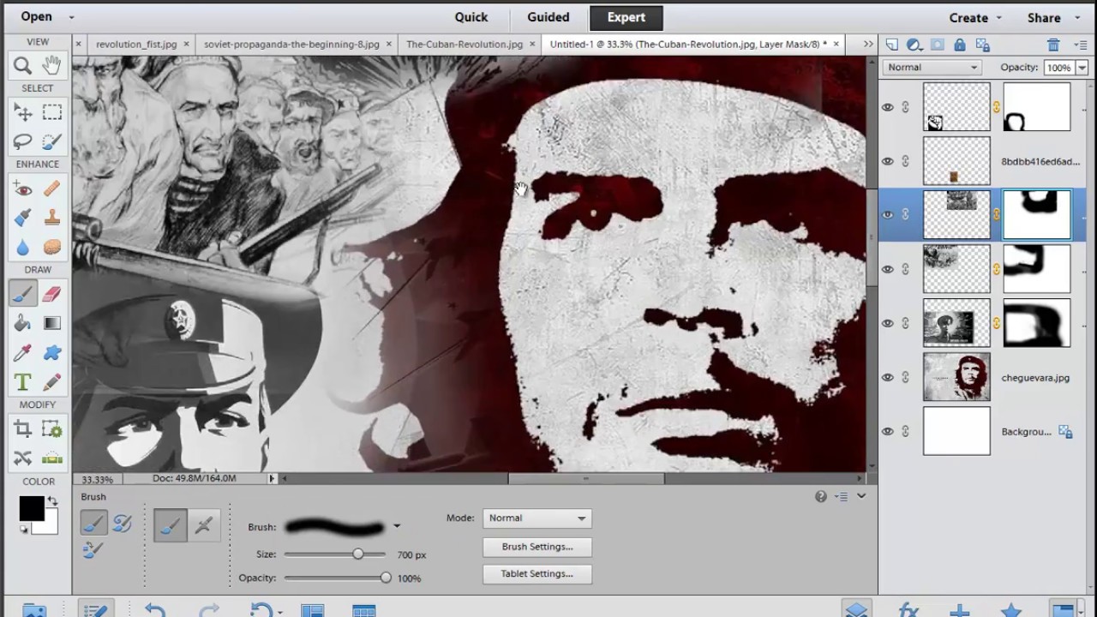Show hidden document tabs overflow
Viewport: 1097px width, 617px height.
click(x=868, y=44)
